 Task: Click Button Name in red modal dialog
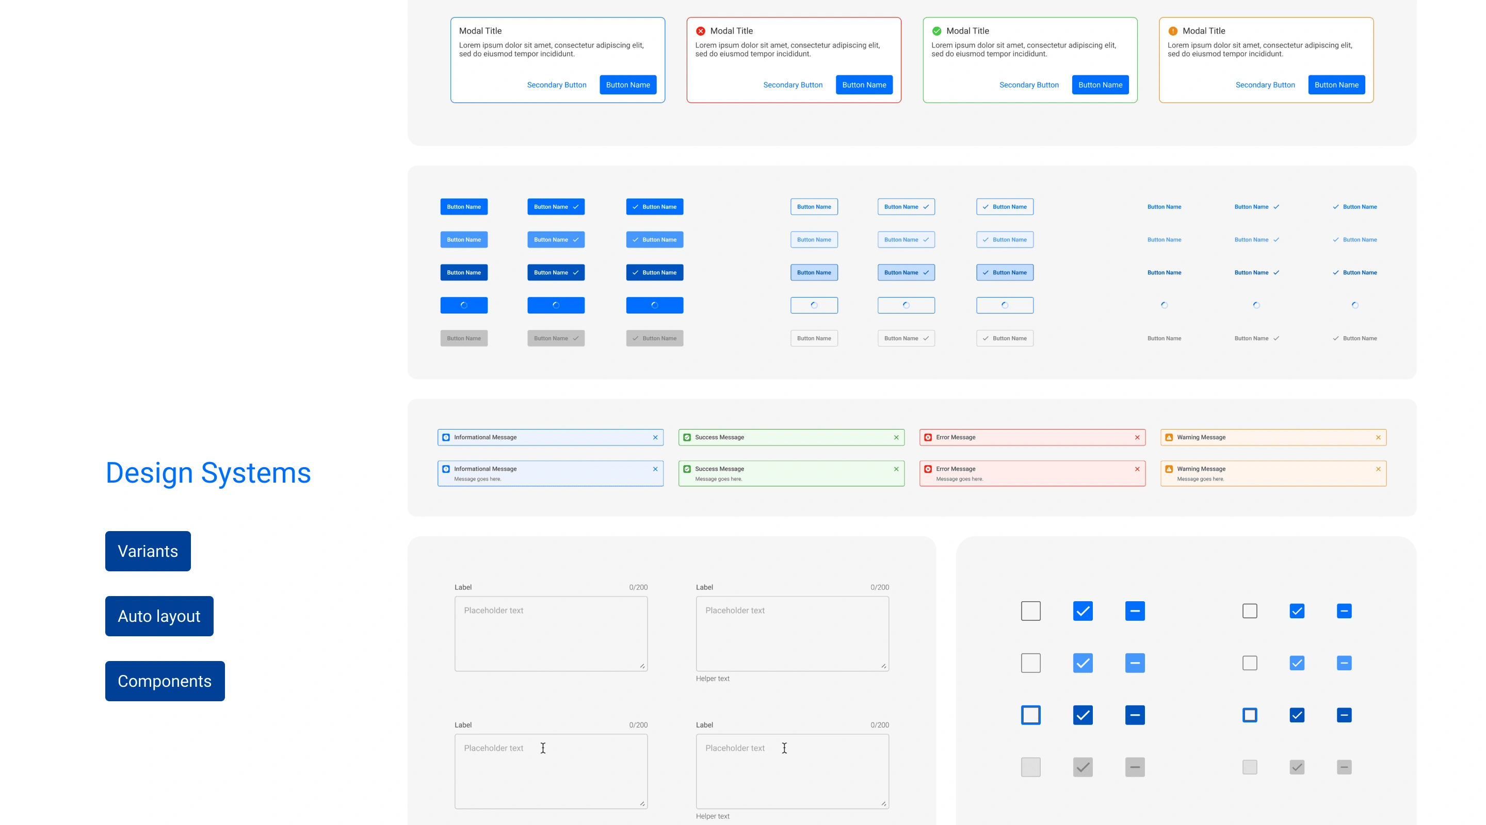pos(864,85)
